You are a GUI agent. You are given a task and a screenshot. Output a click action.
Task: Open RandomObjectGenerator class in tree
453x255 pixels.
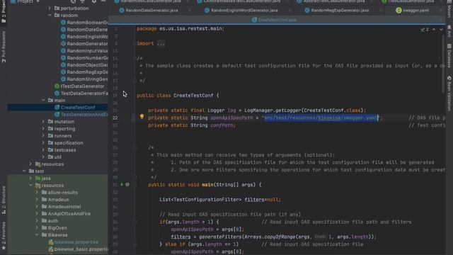point(84,64)
